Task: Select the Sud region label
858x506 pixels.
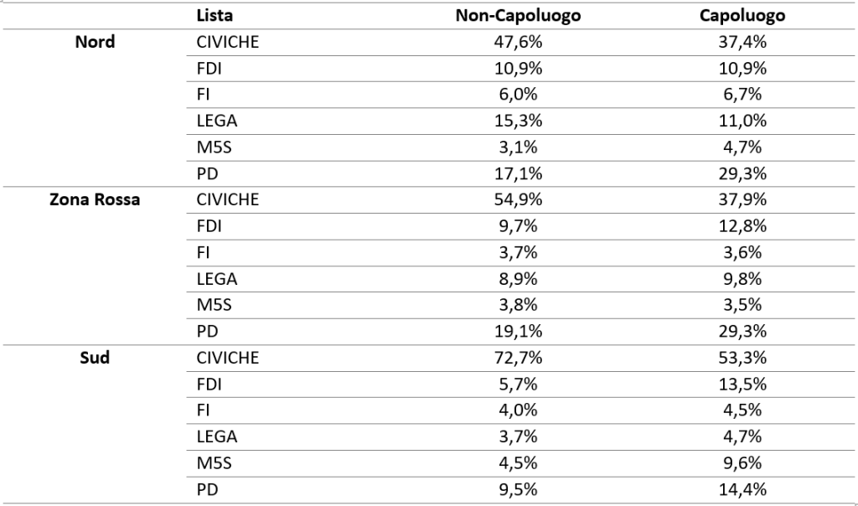Action: (x=95, y=357)
